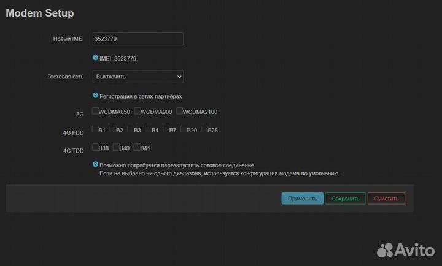Click the help icon beside IMEI: 3523779
Viewport: 442px width, 266px height.
pyautogui.click(x=95, y=58)
